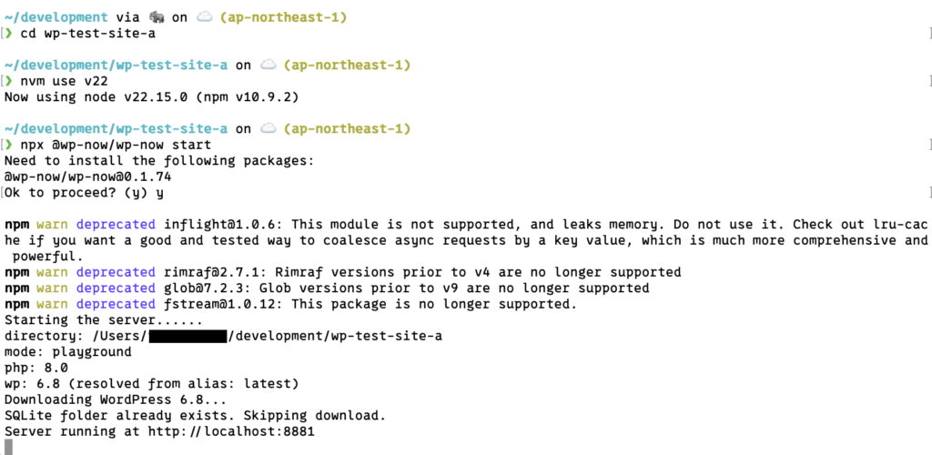
Task: Click the green prompt arrow before nvm use
Action: (x=8, y=81)
